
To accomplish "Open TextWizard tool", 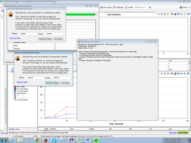I will point(118,7).
